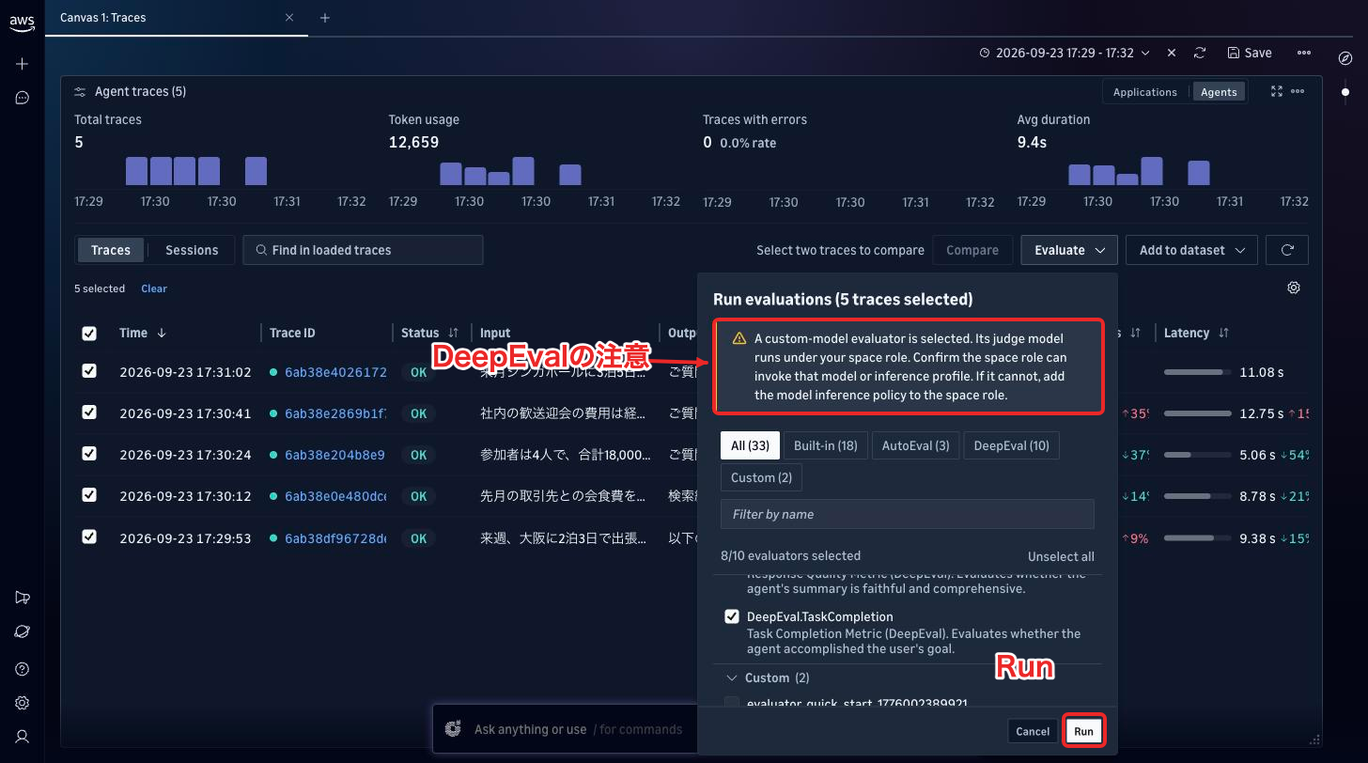This screenshot has height=763, width=1368.
Task: Uncheck trace row 17:30:41
Action: click(x=89, y=413)
